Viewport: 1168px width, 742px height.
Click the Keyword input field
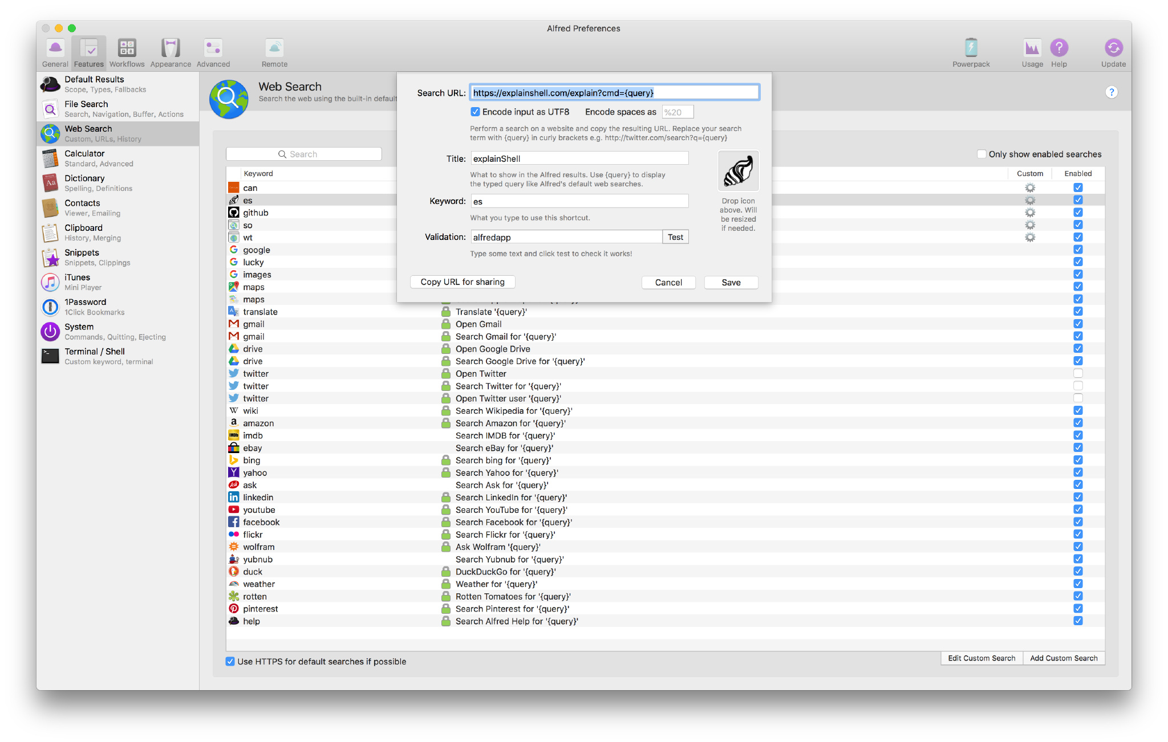pyautogui.click(x=579, y=201)
